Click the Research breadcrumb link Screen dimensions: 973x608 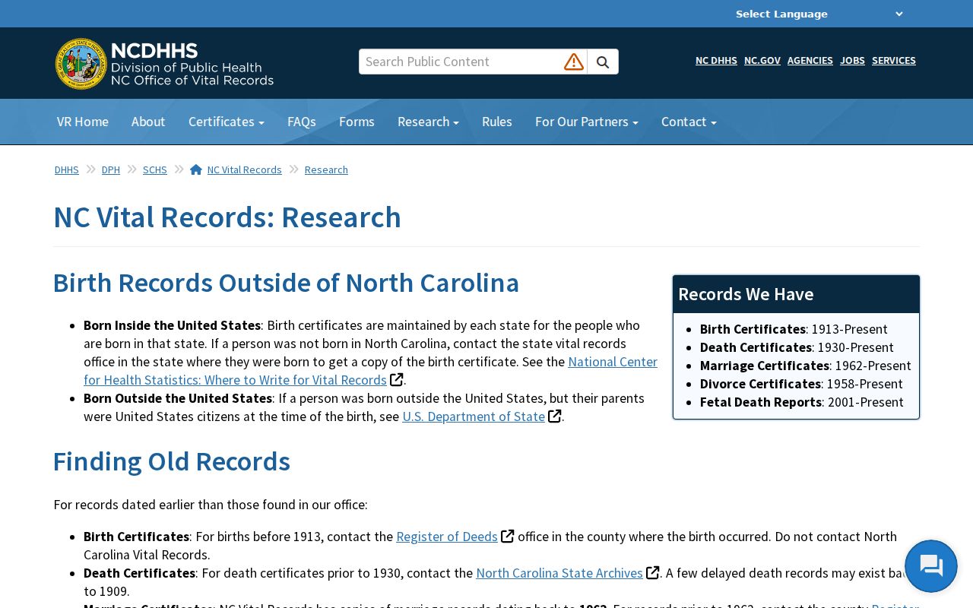(326, 169)
